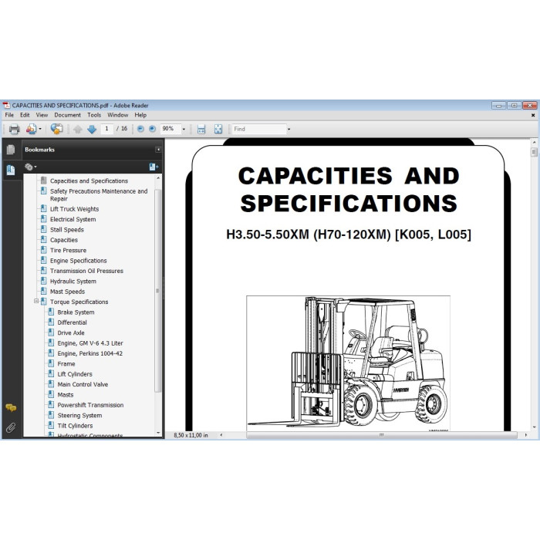This screenshot has width=540, height=540.
Task: Click the zoom in icon
Action: [152, 129]
